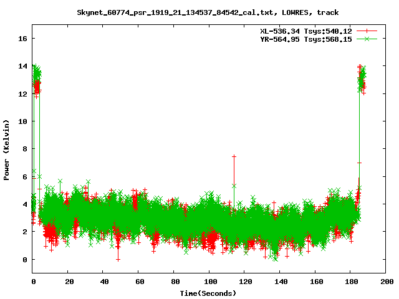This screenshot has height=299, width=399.
Task: Select legend entry XL-536.34 Tsys:540.12
Action: (306, 31)
